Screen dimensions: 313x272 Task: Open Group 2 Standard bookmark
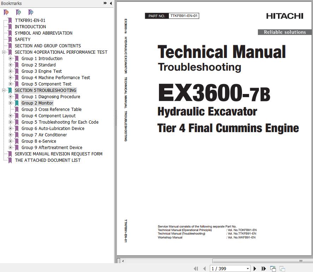(x=39, y=65)
